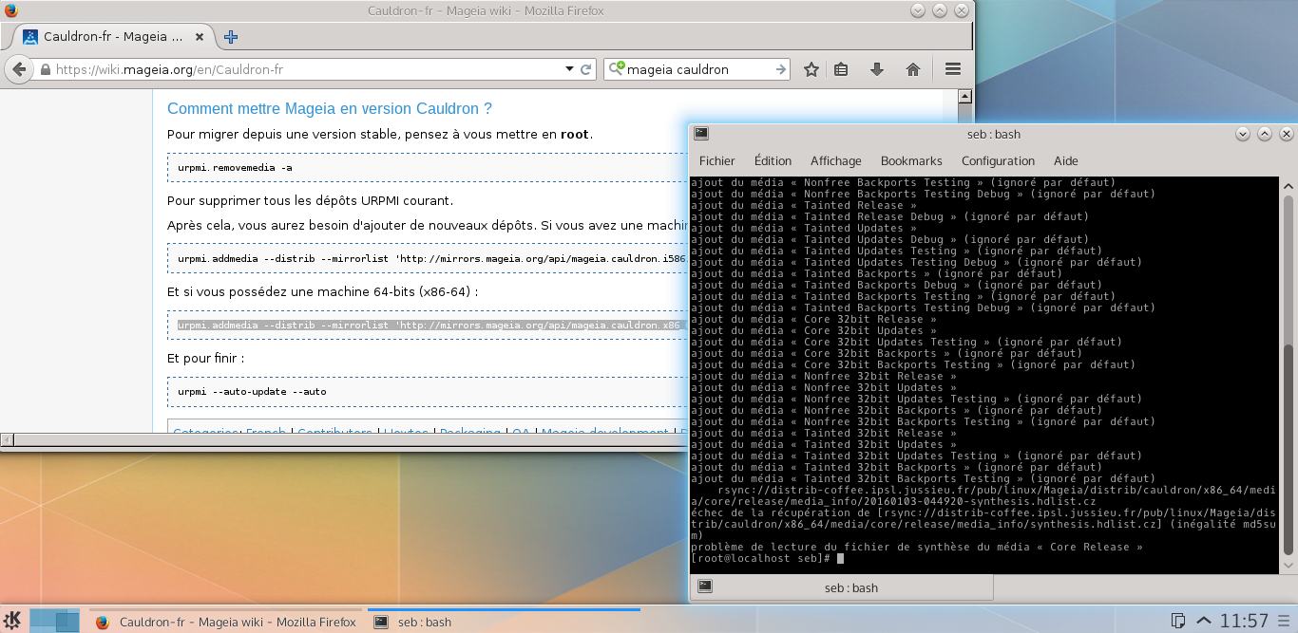Click the Firefox horizontal scroll-left arrow

pos(7,439)
